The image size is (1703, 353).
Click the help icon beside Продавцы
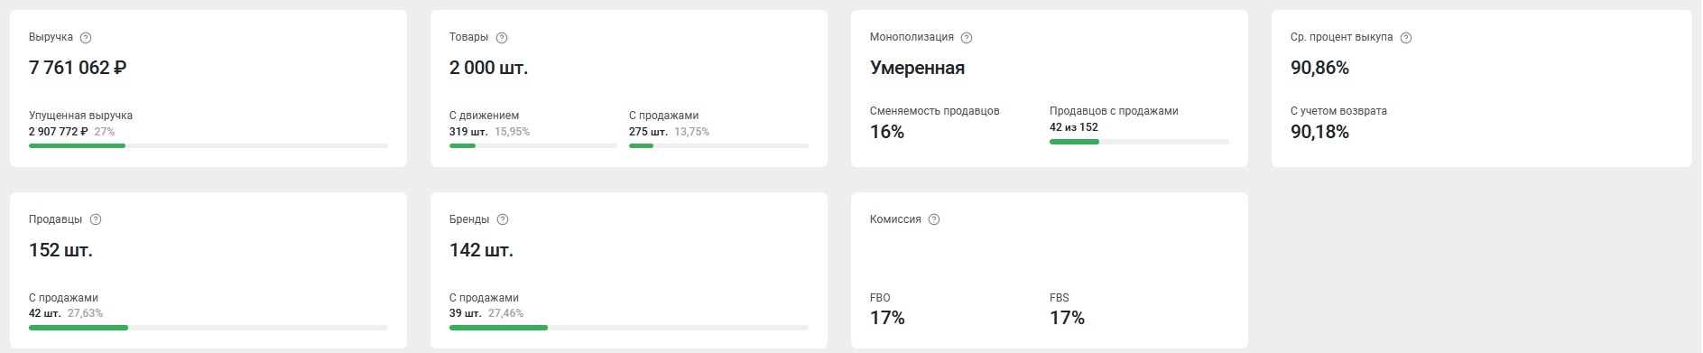point(96,219)
